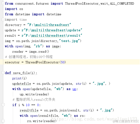Click the number 50 in ThreadPoolExecutor(50)
This screenshot has width=140, height=124.
tap(63, 62)
